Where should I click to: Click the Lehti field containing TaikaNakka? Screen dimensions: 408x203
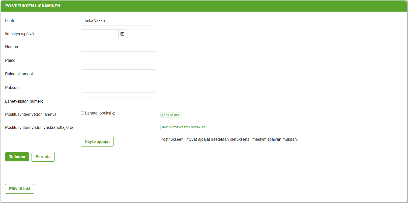point(119,21)
